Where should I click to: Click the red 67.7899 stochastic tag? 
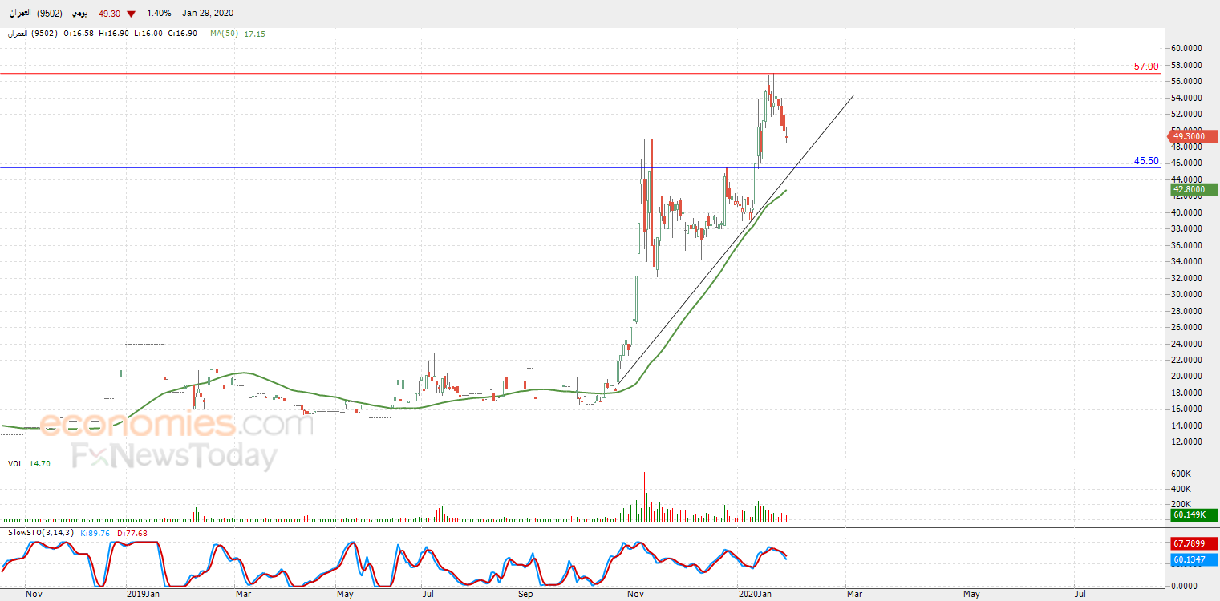1193,543
